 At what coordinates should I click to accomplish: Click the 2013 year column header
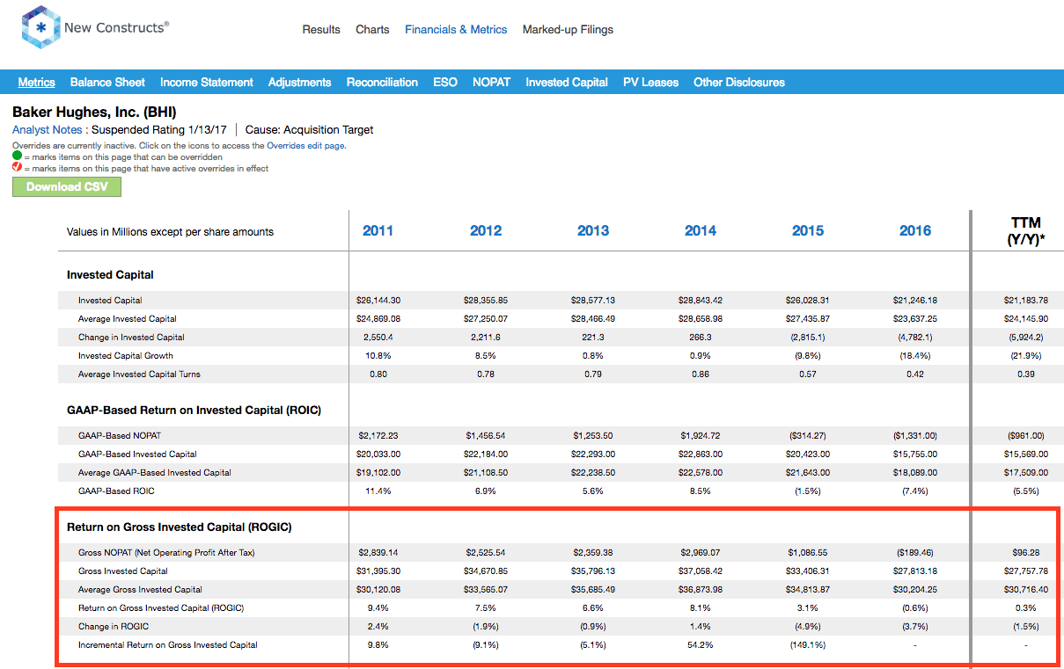coord(593,230)
